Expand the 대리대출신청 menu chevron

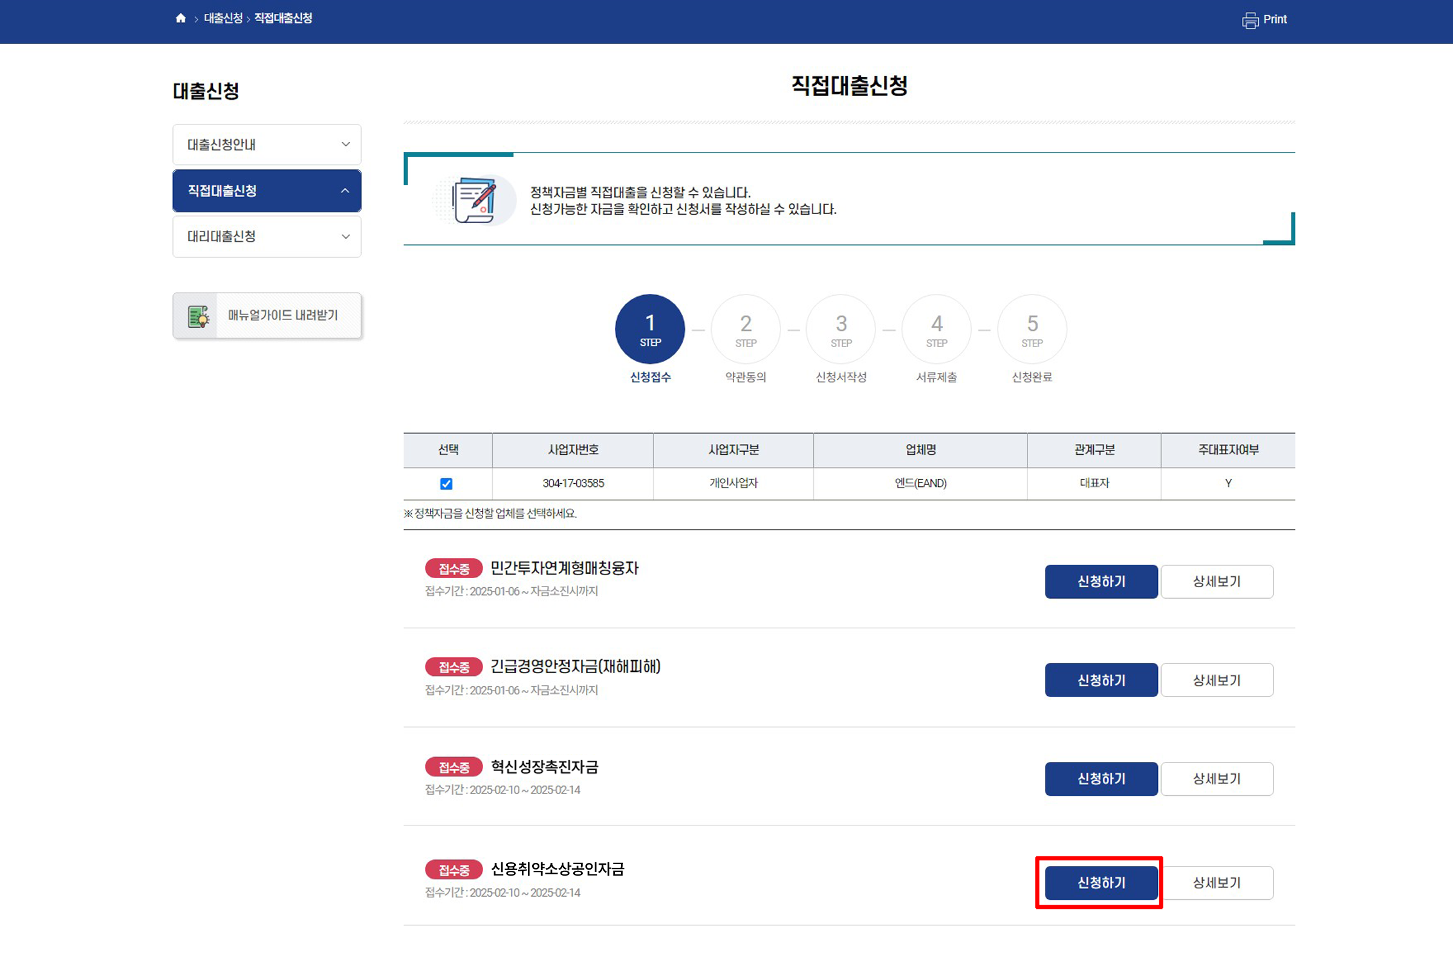click(x=345, y=236)
